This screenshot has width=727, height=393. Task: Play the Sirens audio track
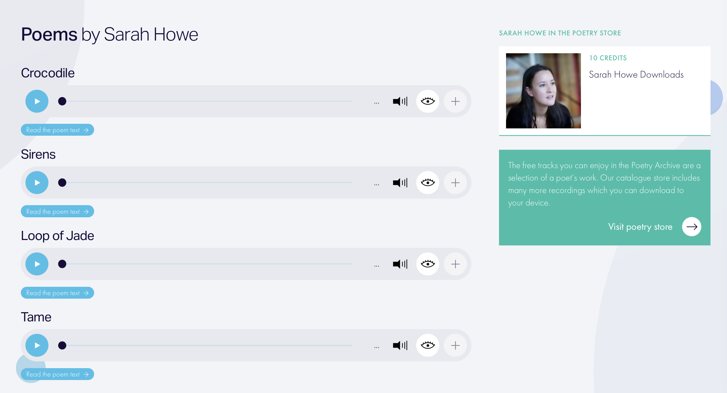(x=37, y=182)
